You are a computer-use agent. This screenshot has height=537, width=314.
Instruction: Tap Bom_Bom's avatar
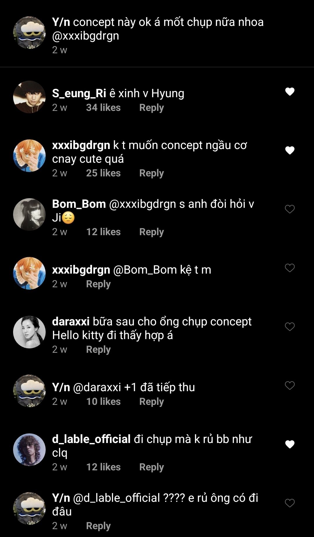coord(29,215)
